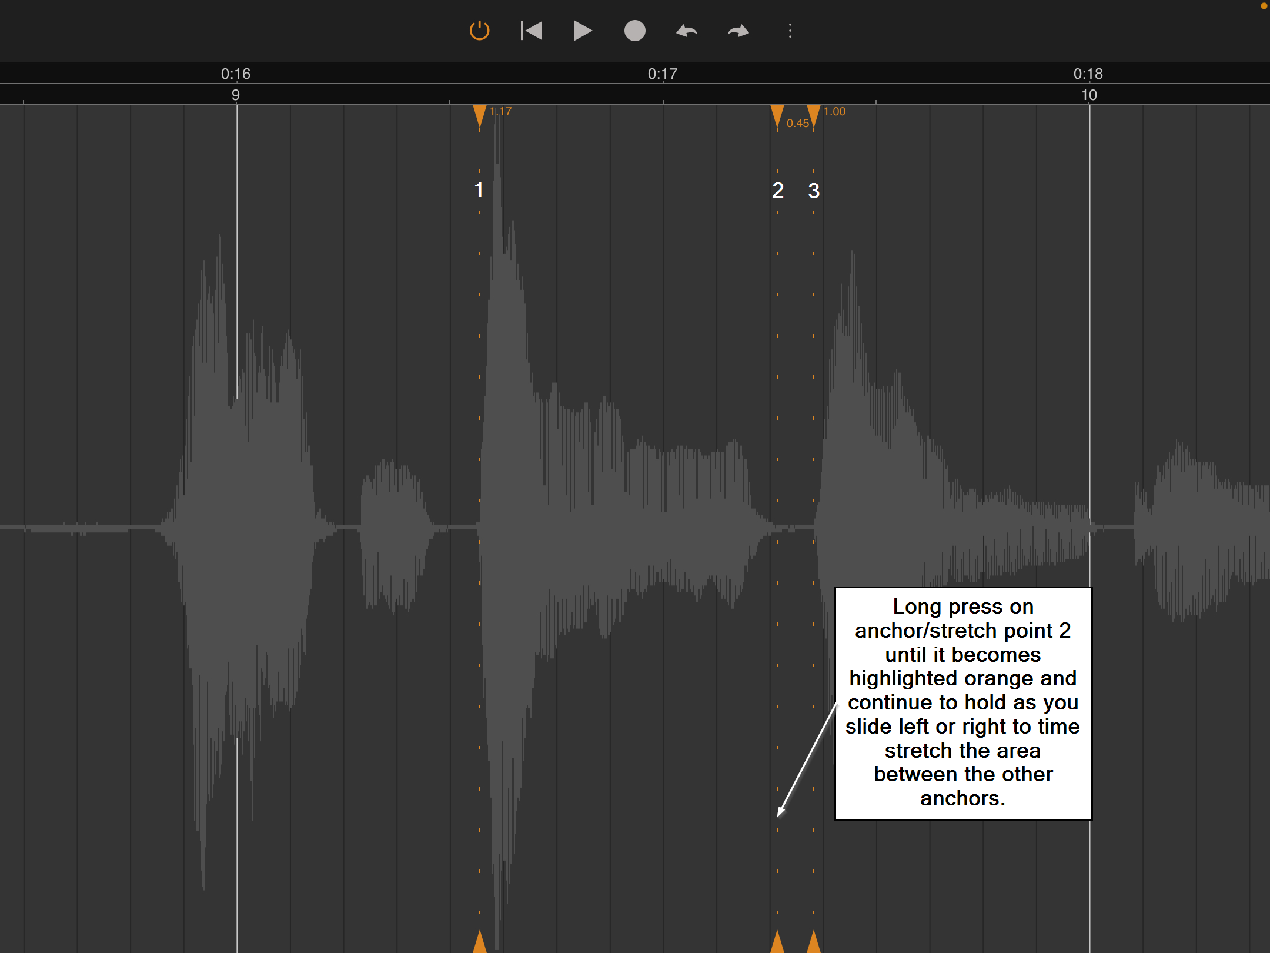Select the top anchor marker labeled 1.17
Screen dimensions: 1270x953
coord(480,115)
